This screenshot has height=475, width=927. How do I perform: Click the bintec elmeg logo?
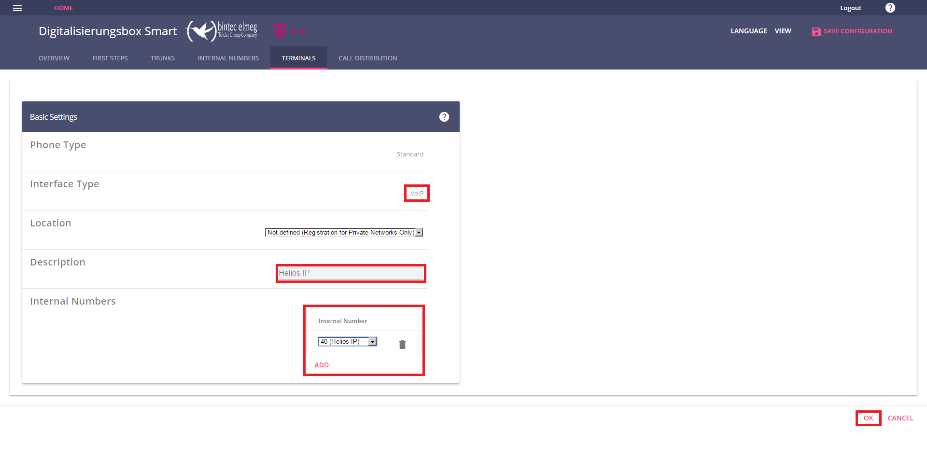pos(223,31)
